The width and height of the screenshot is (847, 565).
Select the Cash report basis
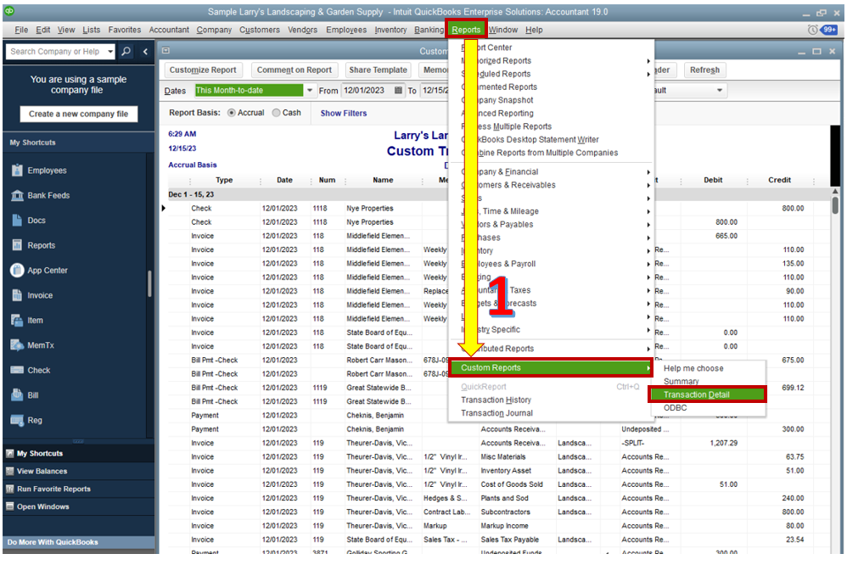pos(276,113)
